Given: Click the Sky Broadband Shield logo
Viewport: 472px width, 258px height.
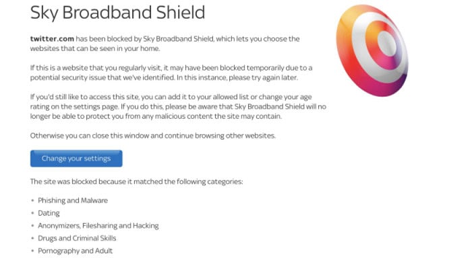Looking at the screenshot, I should point(372,50).
